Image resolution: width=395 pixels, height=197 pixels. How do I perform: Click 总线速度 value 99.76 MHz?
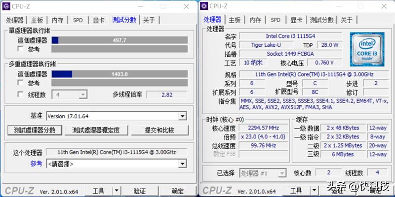pos(263,145)
